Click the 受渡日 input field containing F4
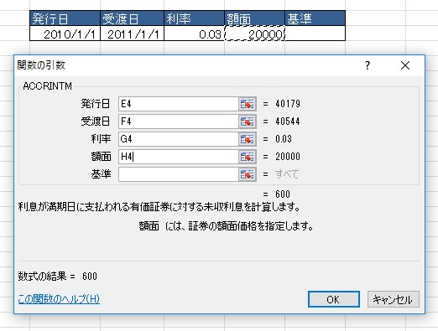Image resolution: width=438 pixels, height=331 pixels. click(179, 122)
